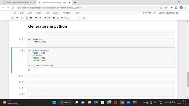The width and height of the screenshot is (189, 106).
Task: Open the Insert menu
Action: pyautogui.click(x=39, y=13)
